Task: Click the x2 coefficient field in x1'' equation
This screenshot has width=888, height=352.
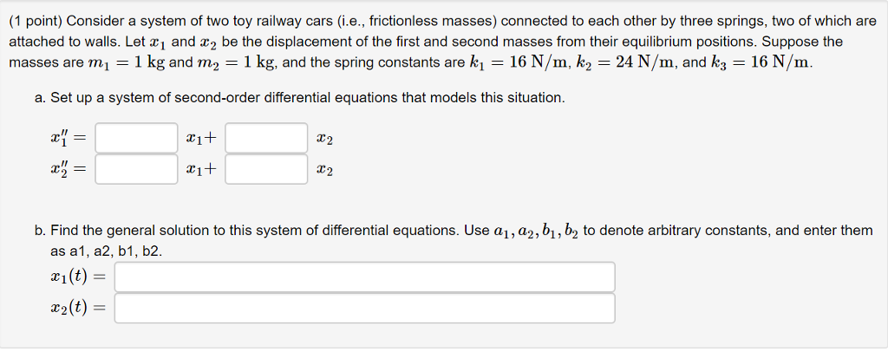Action: point(266,138)
